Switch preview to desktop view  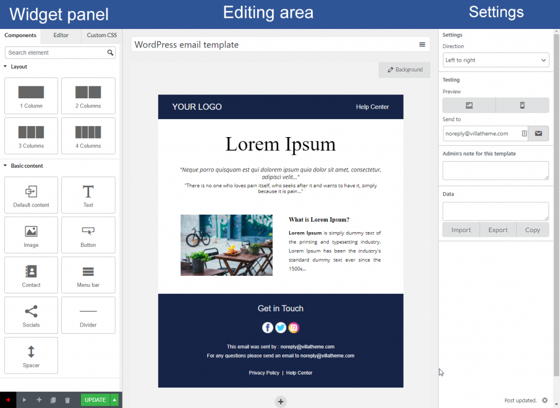tap(469, 105)
